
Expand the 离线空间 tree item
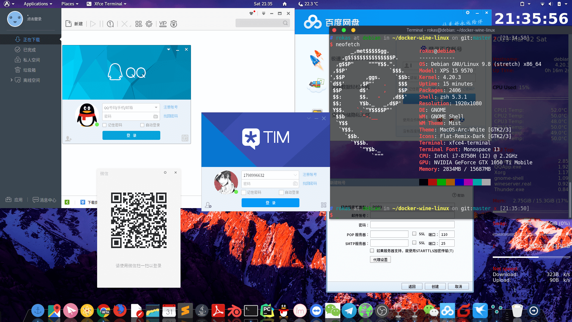pos(11,80)
